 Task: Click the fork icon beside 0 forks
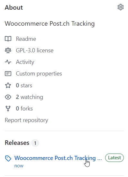coord(8,109)
